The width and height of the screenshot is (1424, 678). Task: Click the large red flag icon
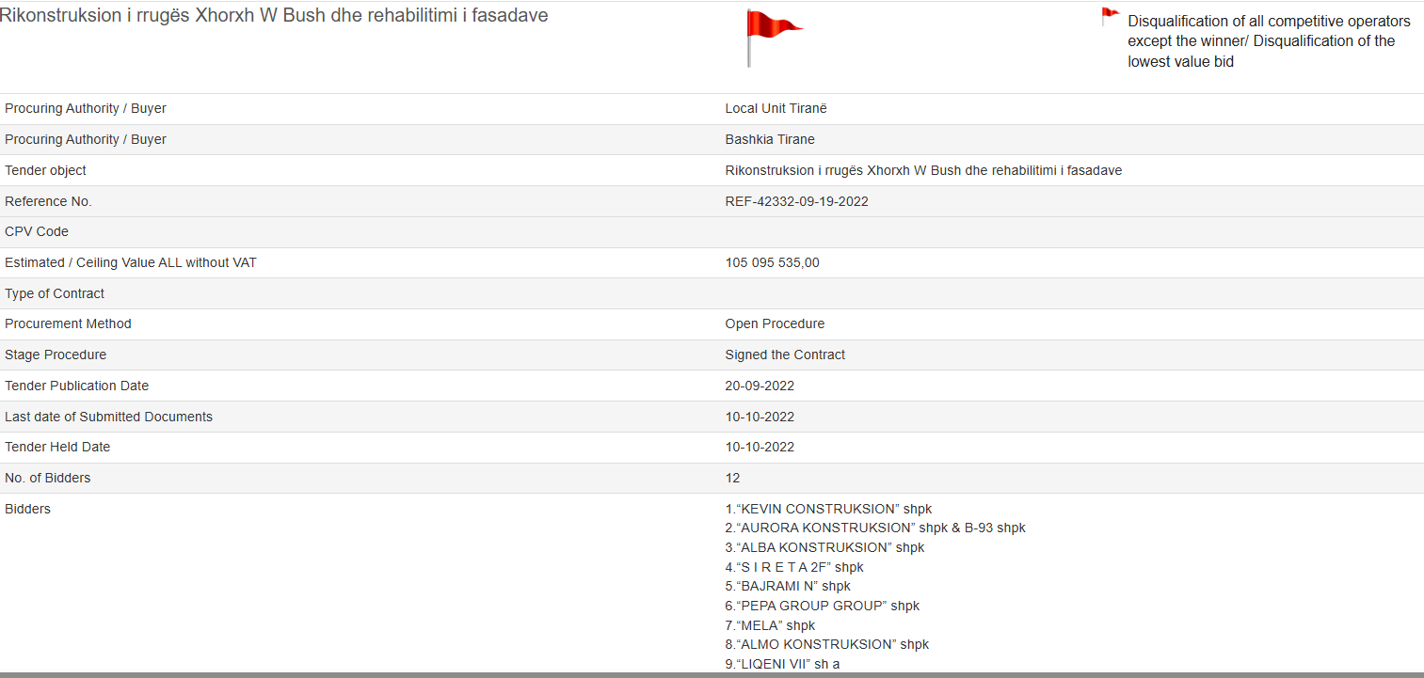pos(772,36)
